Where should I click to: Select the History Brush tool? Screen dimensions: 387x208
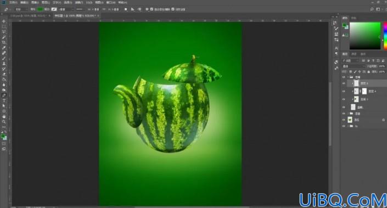(4, 69)
